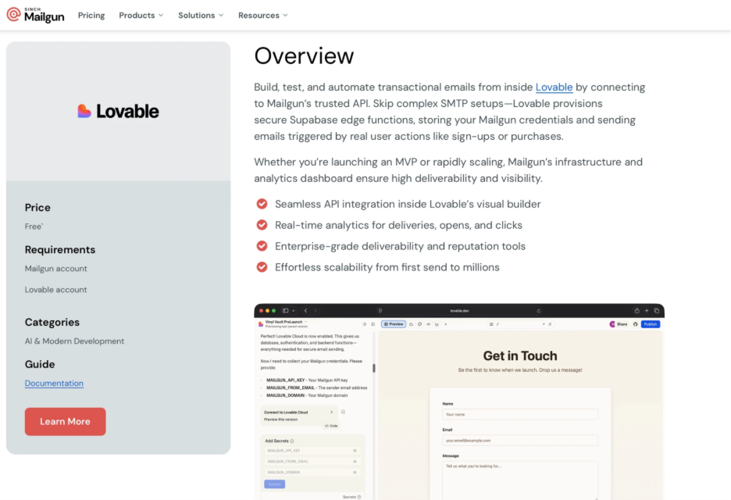Click the Safari share icon in embedded browser

pos(637,310)
